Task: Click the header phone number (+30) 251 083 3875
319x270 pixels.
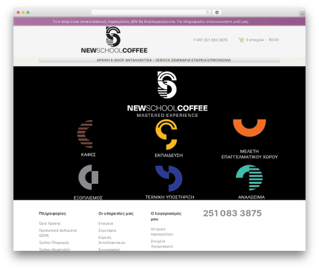Action: (211, 40)
